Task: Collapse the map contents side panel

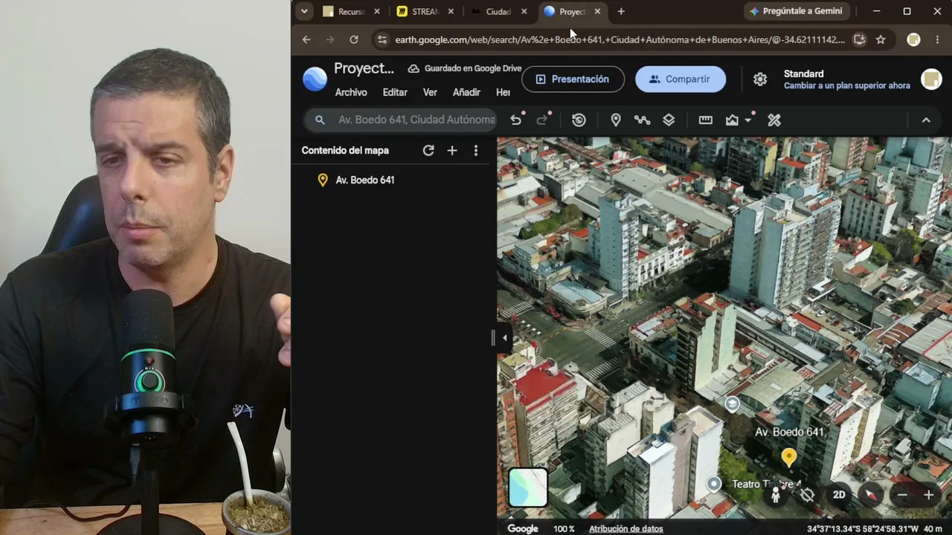Action: coord(504,338)
